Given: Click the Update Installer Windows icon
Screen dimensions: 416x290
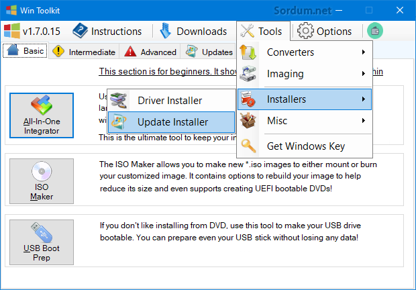Looking at the screenshot, I should 119,122.
